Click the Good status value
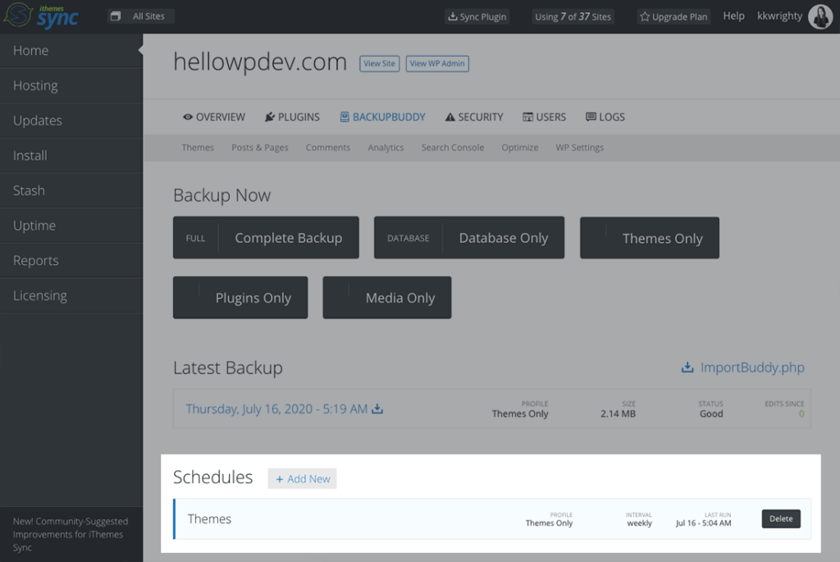The height and width of the screenshot is (562, 840). click(x=711, y=414)
